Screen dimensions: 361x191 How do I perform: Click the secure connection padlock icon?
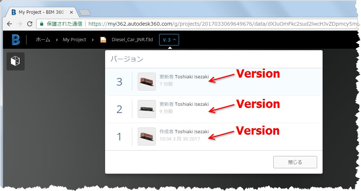[42, 24]
